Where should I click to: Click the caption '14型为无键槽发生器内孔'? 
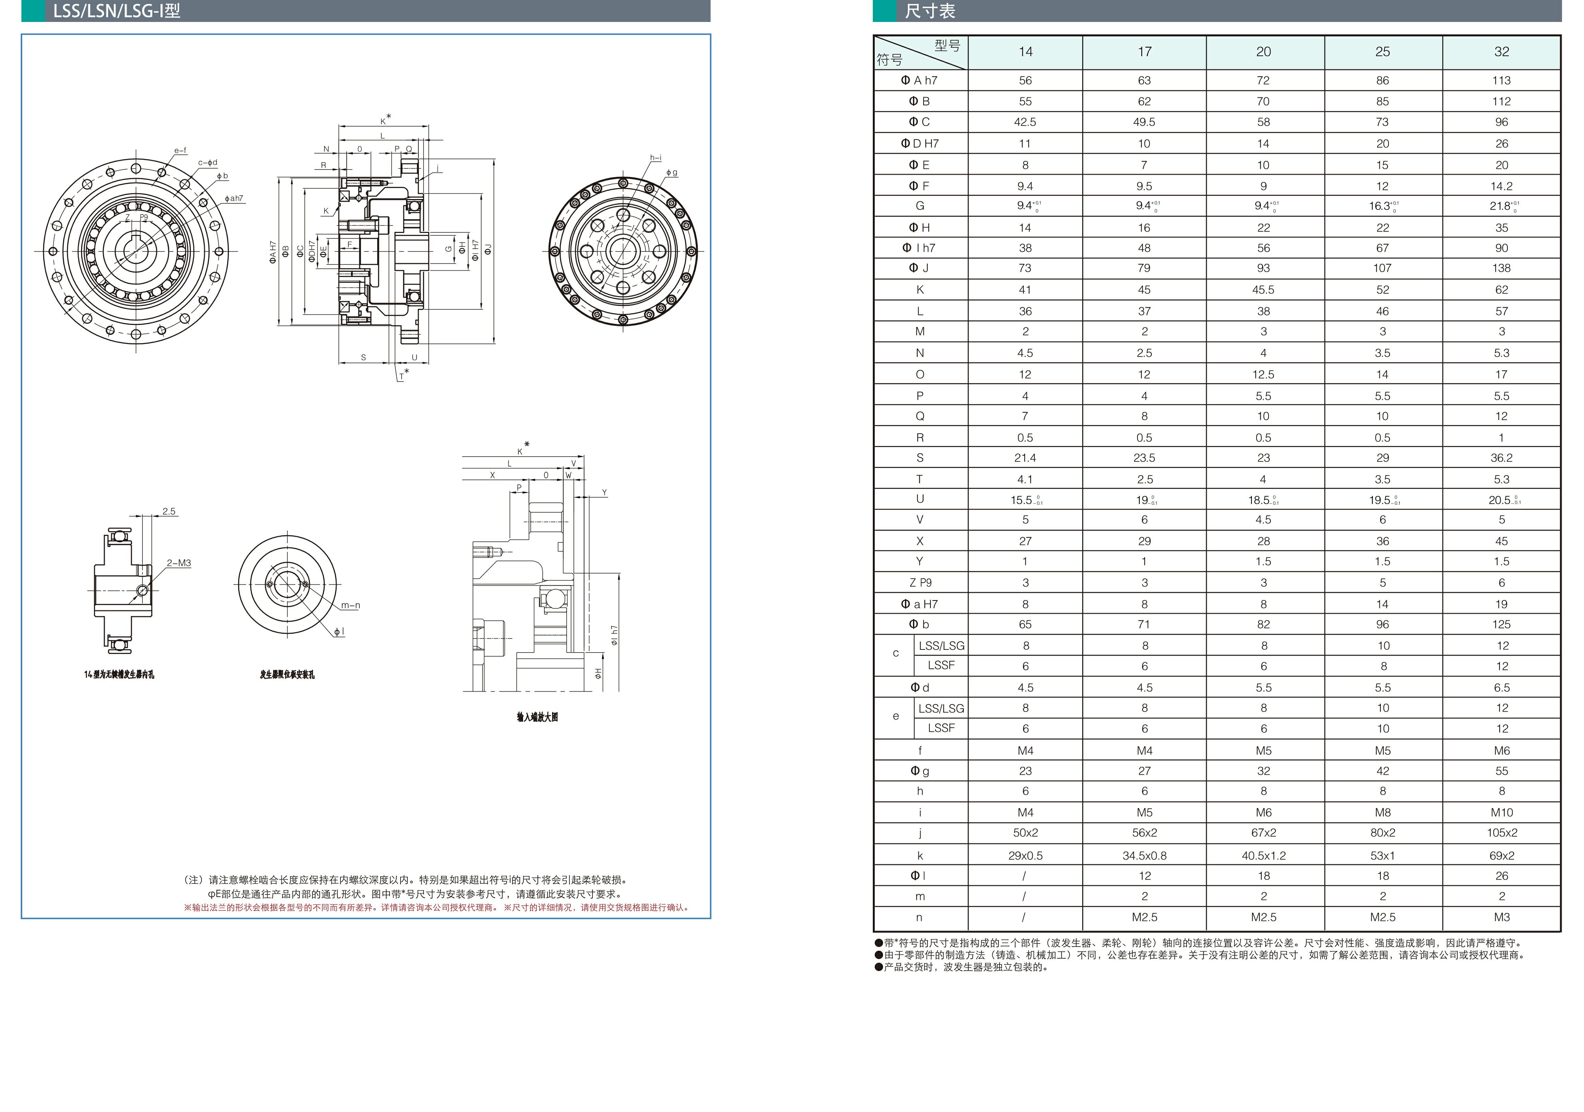pyautogui.click(x=119, y=675)
